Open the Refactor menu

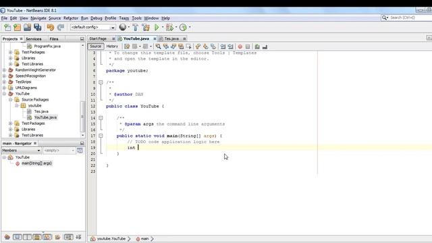(x=71, y=18)
